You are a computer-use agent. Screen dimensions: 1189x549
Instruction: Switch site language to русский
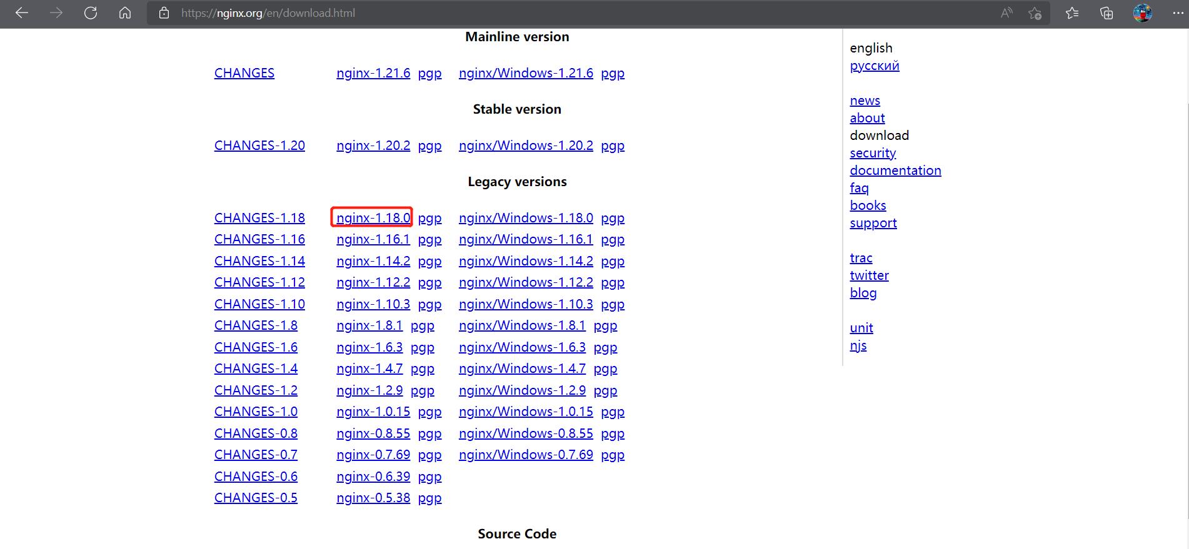pos(875,66)
